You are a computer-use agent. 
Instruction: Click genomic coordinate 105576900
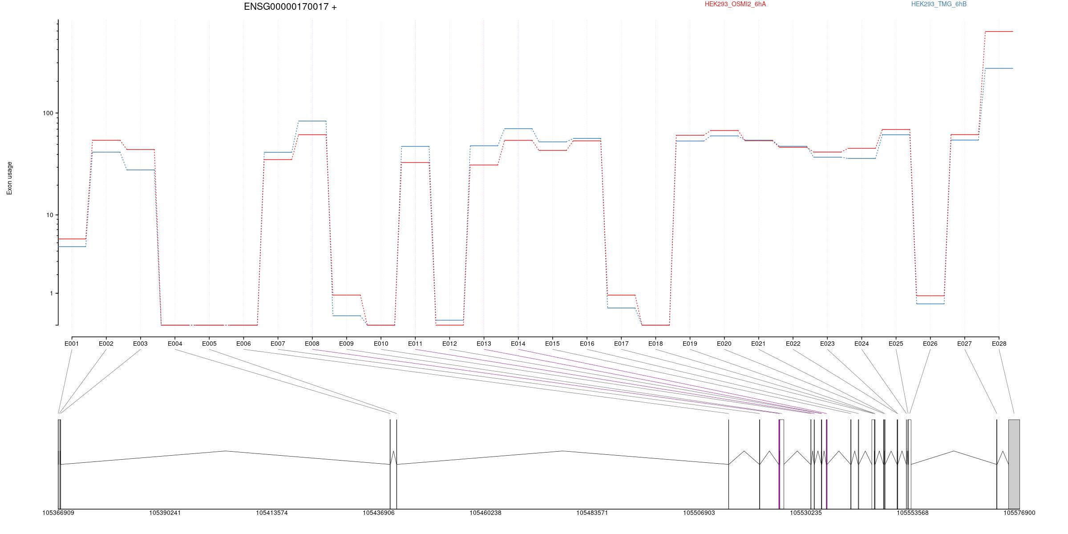point(1019,513)
